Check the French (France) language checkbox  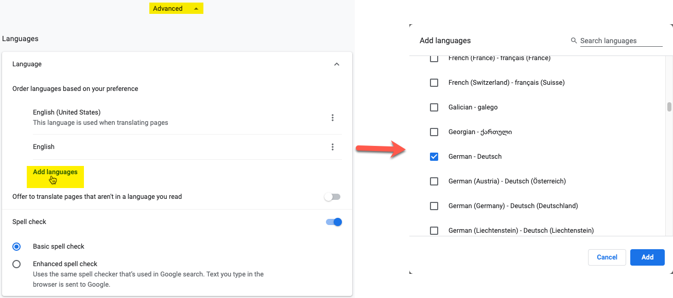[x=434, y=58]
